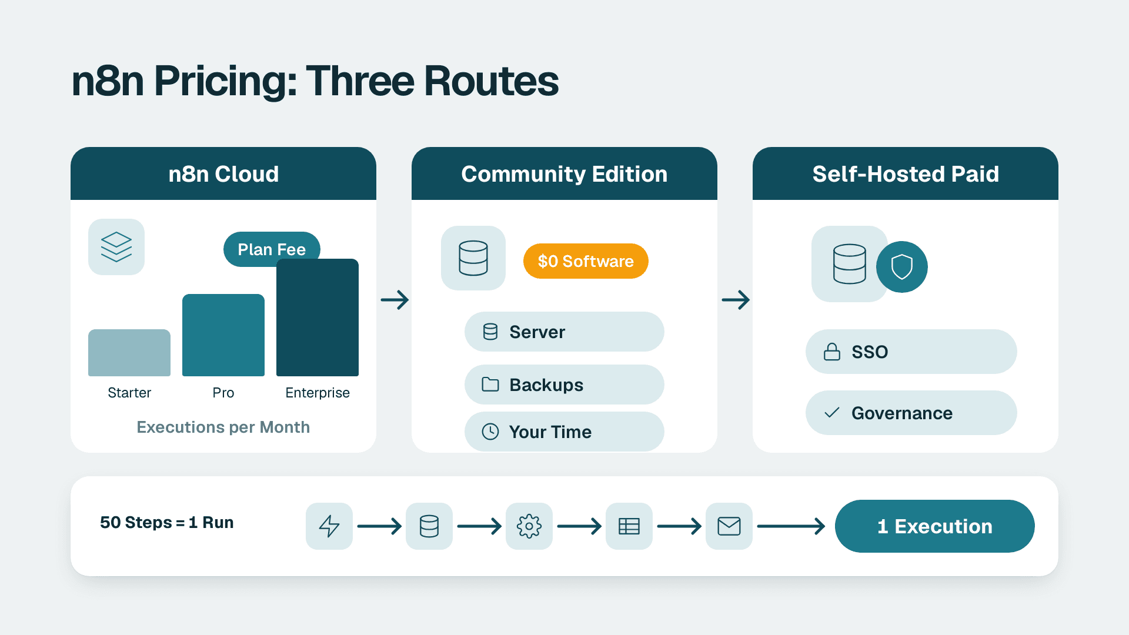Screen dimensions: 1129x635
Task: Select the n8n Cloud card header
Action: coord(223,173)
